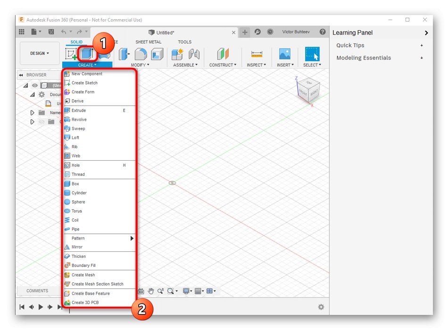
Task: Open the INSPECT dropdown menu
Action: 256,65
